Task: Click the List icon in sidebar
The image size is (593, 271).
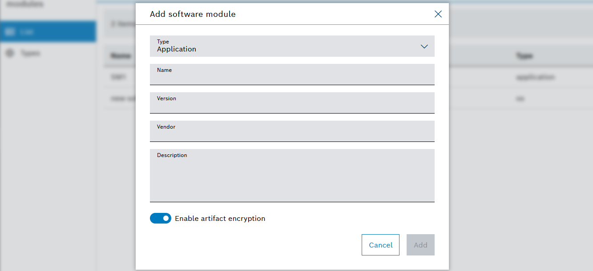Action: [10, 31]
